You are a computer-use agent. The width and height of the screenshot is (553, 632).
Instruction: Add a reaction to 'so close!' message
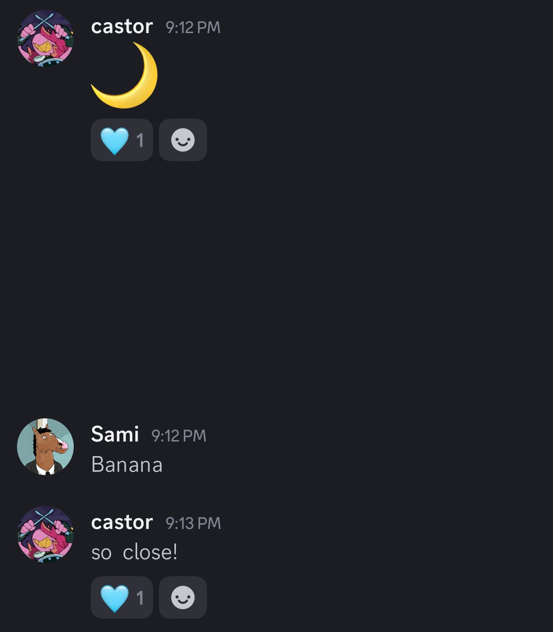pos(183,597)
